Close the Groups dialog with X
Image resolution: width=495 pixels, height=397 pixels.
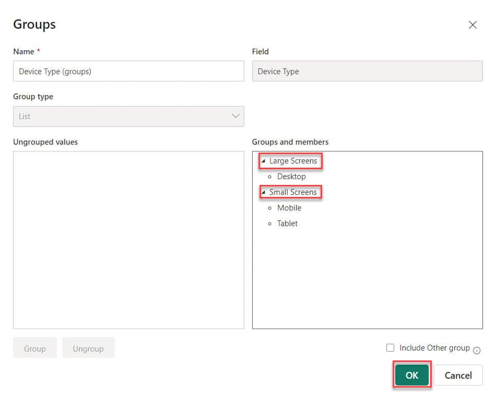click(x=472, y=25)
